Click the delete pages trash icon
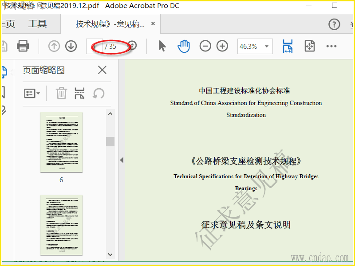 coord(61,93)
